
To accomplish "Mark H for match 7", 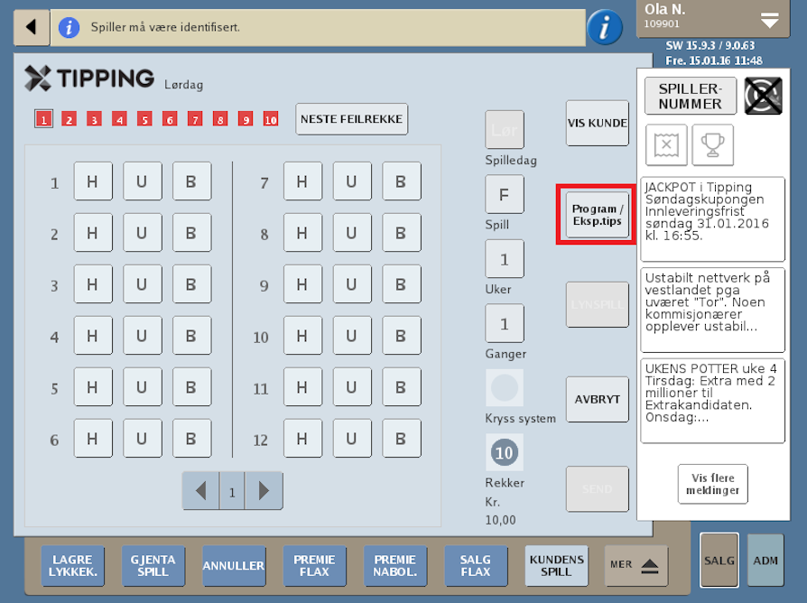I will tap(302, 181).
